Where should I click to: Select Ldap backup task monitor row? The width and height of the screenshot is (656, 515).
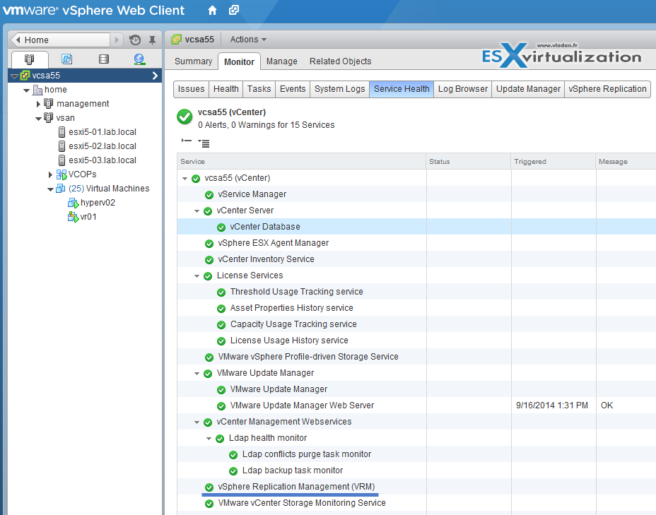pos(416,470)
